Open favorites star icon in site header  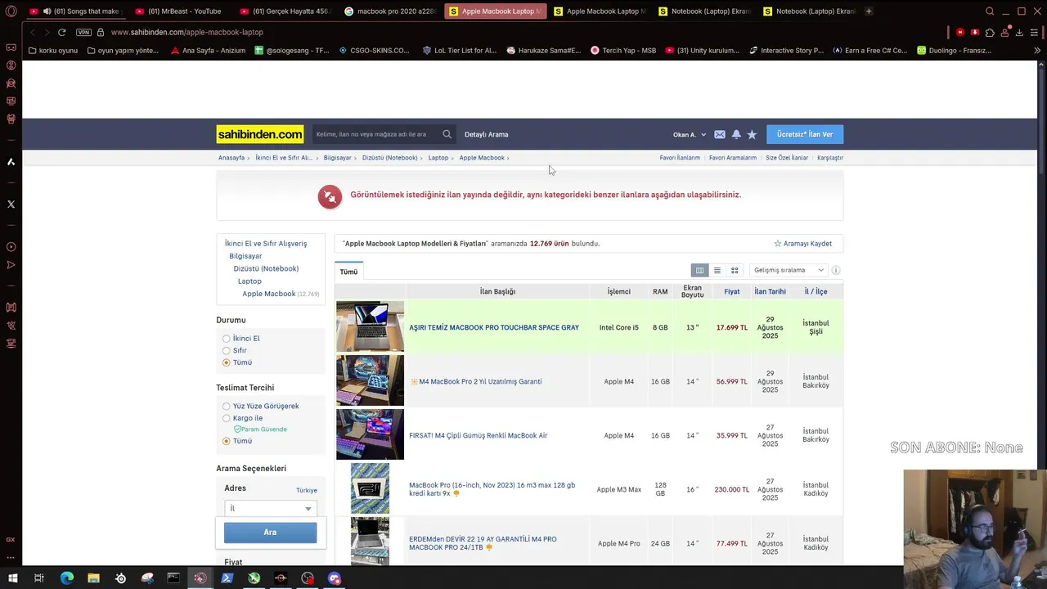click(752, 134)
